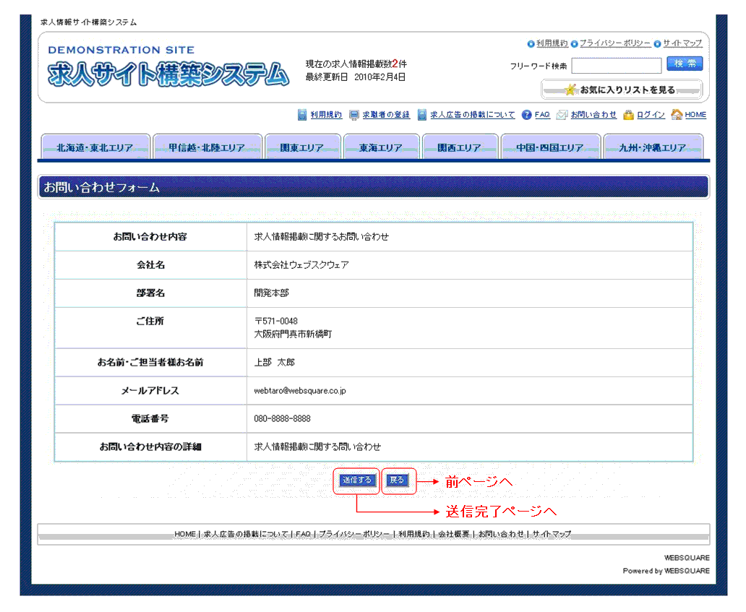Open the サイトマップ link at top right
The width and height of the screenshot is (746, 612).
coord(682,43)
